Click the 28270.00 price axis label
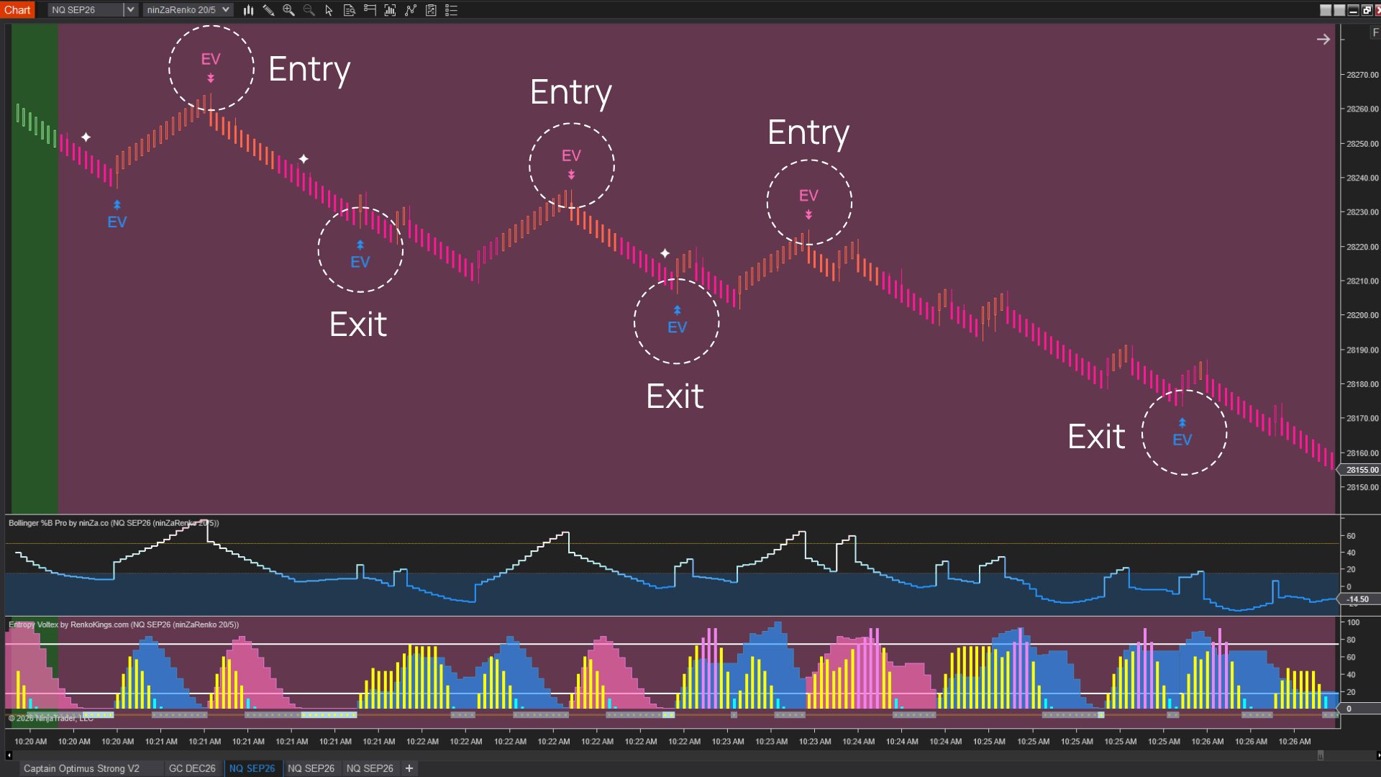The width and height of the screenshot is (1381, 777). 1362,75
